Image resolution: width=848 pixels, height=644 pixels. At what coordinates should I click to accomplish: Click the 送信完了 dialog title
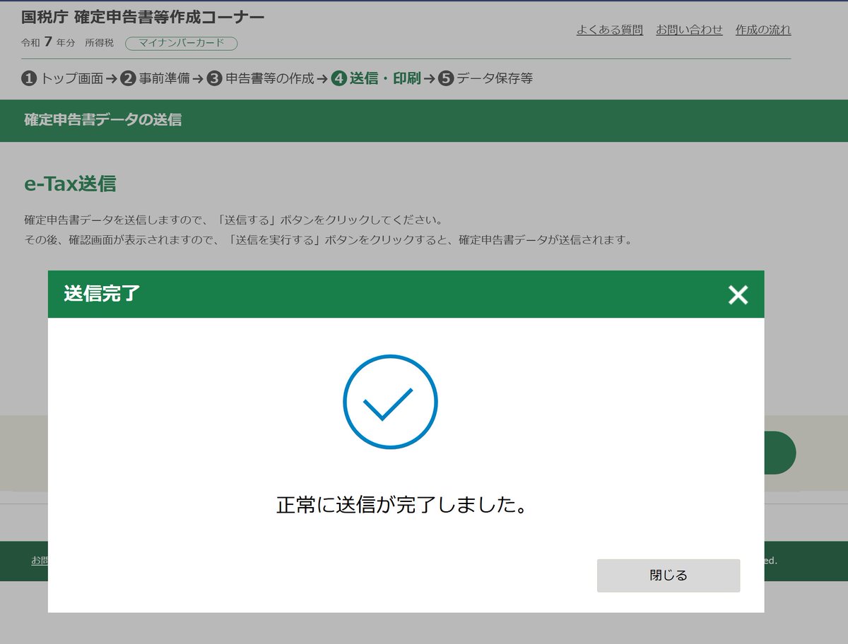[102, 294]
